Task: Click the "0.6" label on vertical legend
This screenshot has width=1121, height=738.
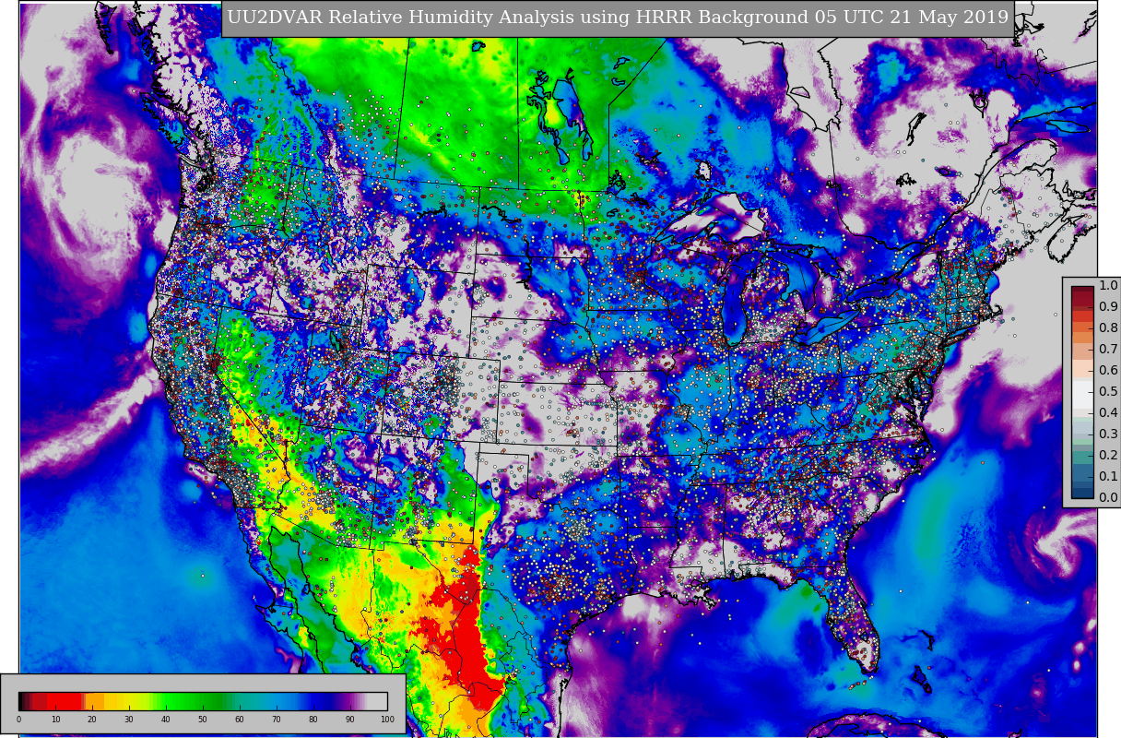Action: 1108,371
